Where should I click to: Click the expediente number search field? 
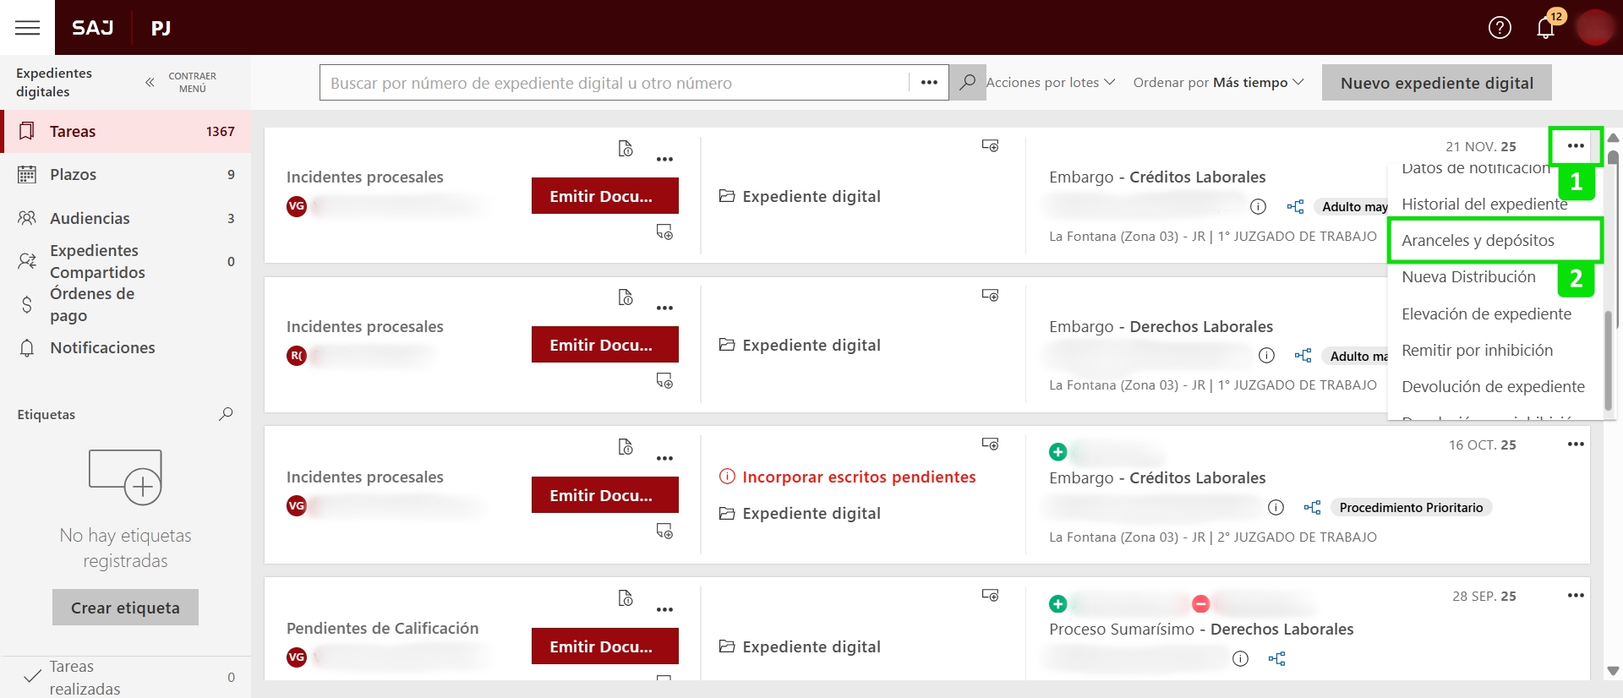click(x=615, y=83)
